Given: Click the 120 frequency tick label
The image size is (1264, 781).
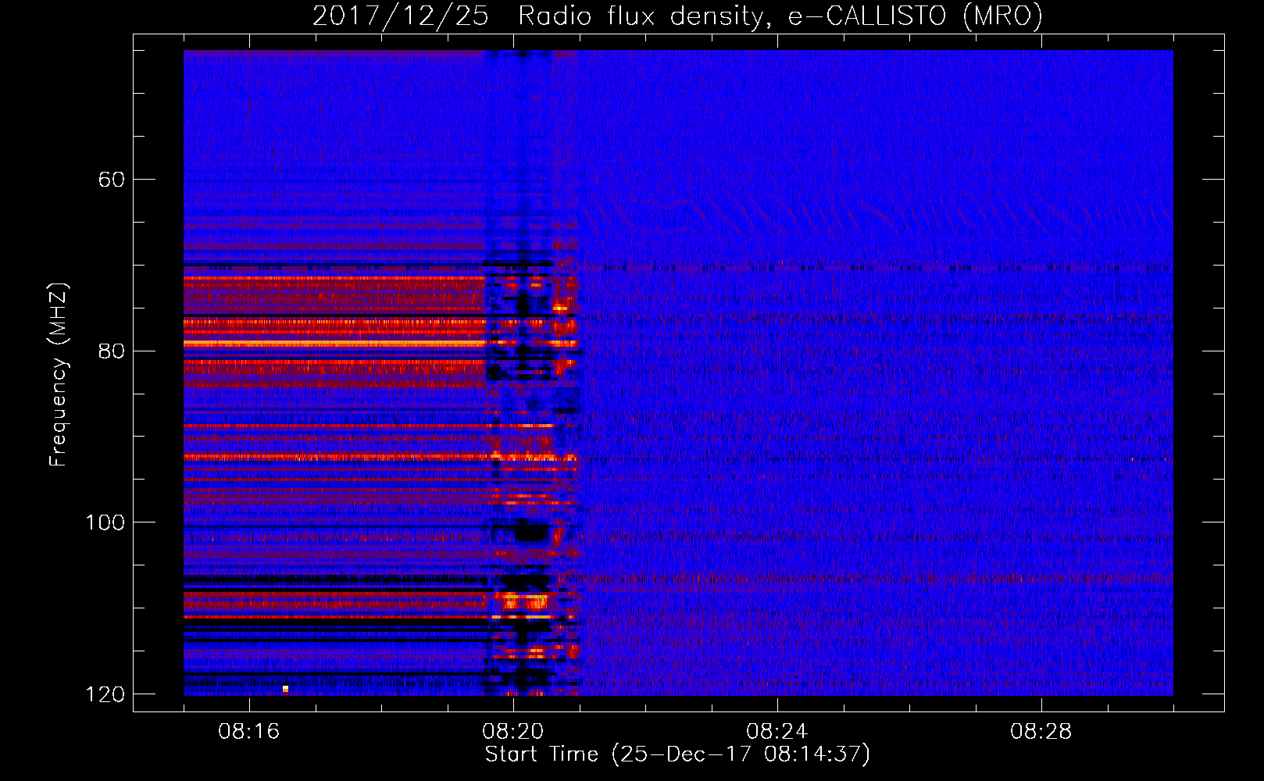Looking at the screenshot, I should pyautogui.click(x=104, y=694).
